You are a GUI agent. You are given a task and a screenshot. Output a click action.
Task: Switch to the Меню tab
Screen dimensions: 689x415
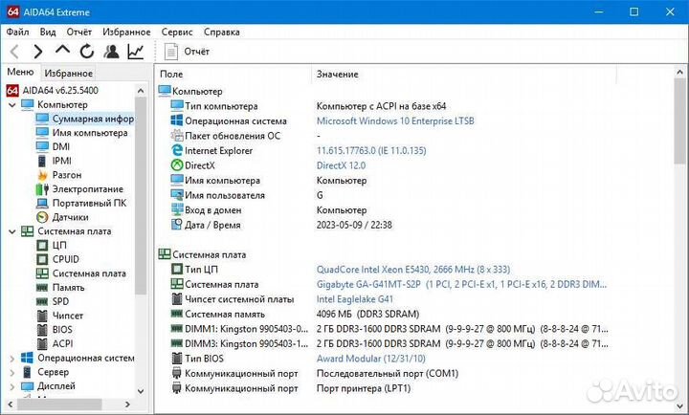click(20, 72)
